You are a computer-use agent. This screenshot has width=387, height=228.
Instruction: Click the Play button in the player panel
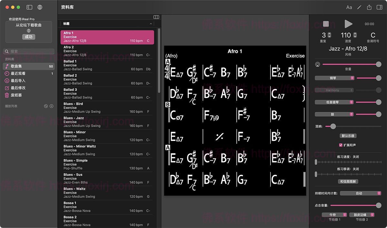pos(348,24)
